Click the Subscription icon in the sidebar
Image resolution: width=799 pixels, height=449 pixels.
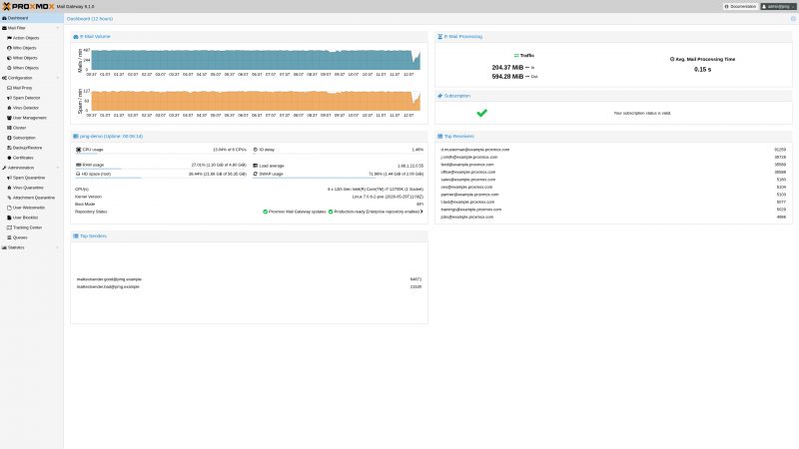pos(9,138)
